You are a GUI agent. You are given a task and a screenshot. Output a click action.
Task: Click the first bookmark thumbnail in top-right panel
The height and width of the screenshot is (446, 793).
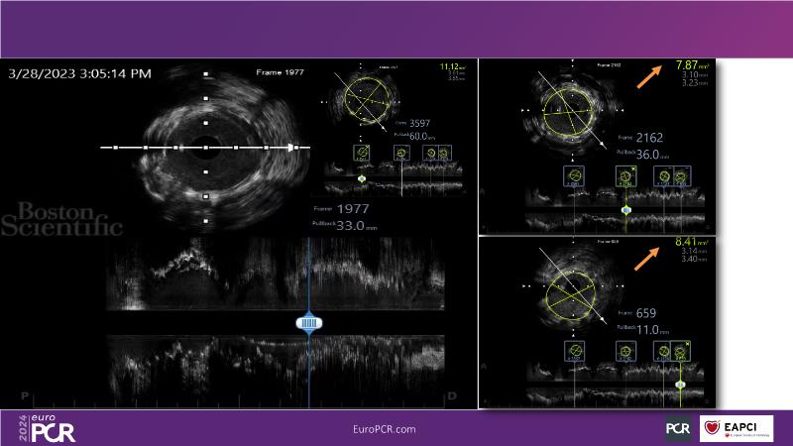point(574,176)
